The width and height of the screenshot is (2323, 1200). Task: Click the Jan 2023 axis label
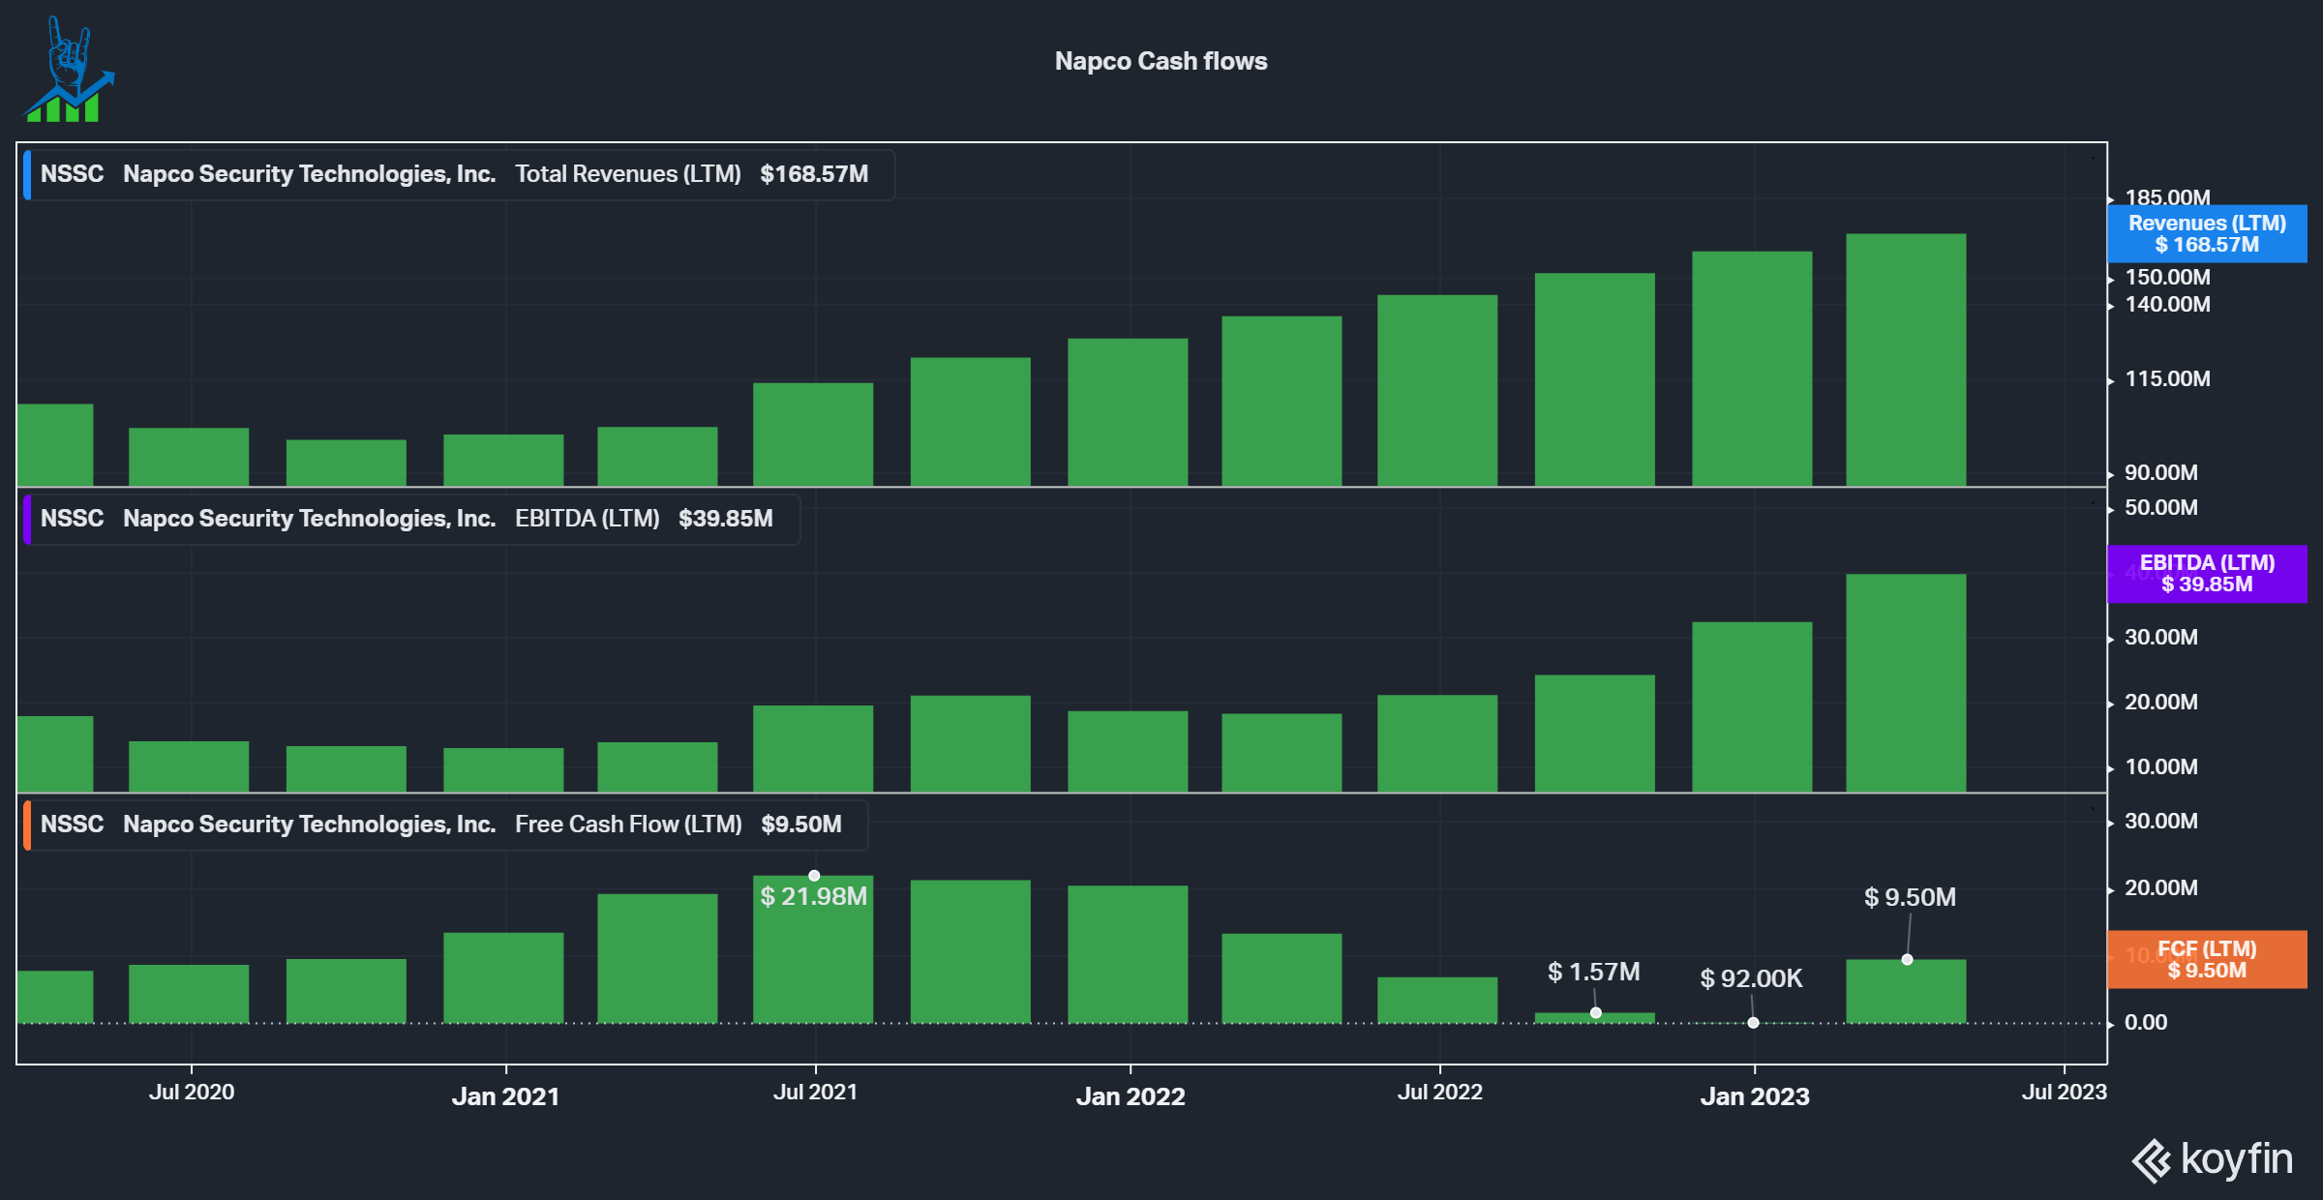pos(1755,1096)
